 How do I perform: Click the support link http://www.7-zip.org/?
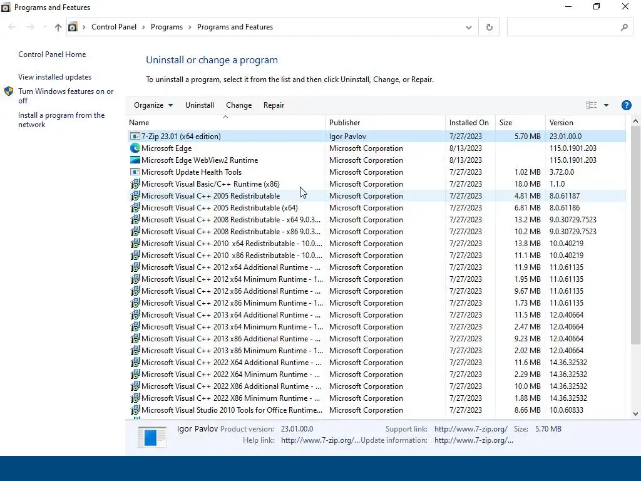coord(471,428)
